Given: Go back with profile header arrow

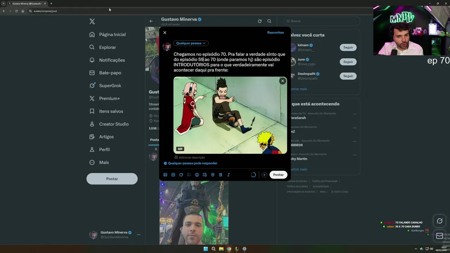Looking at the screenshot, I should coord(151,21).
